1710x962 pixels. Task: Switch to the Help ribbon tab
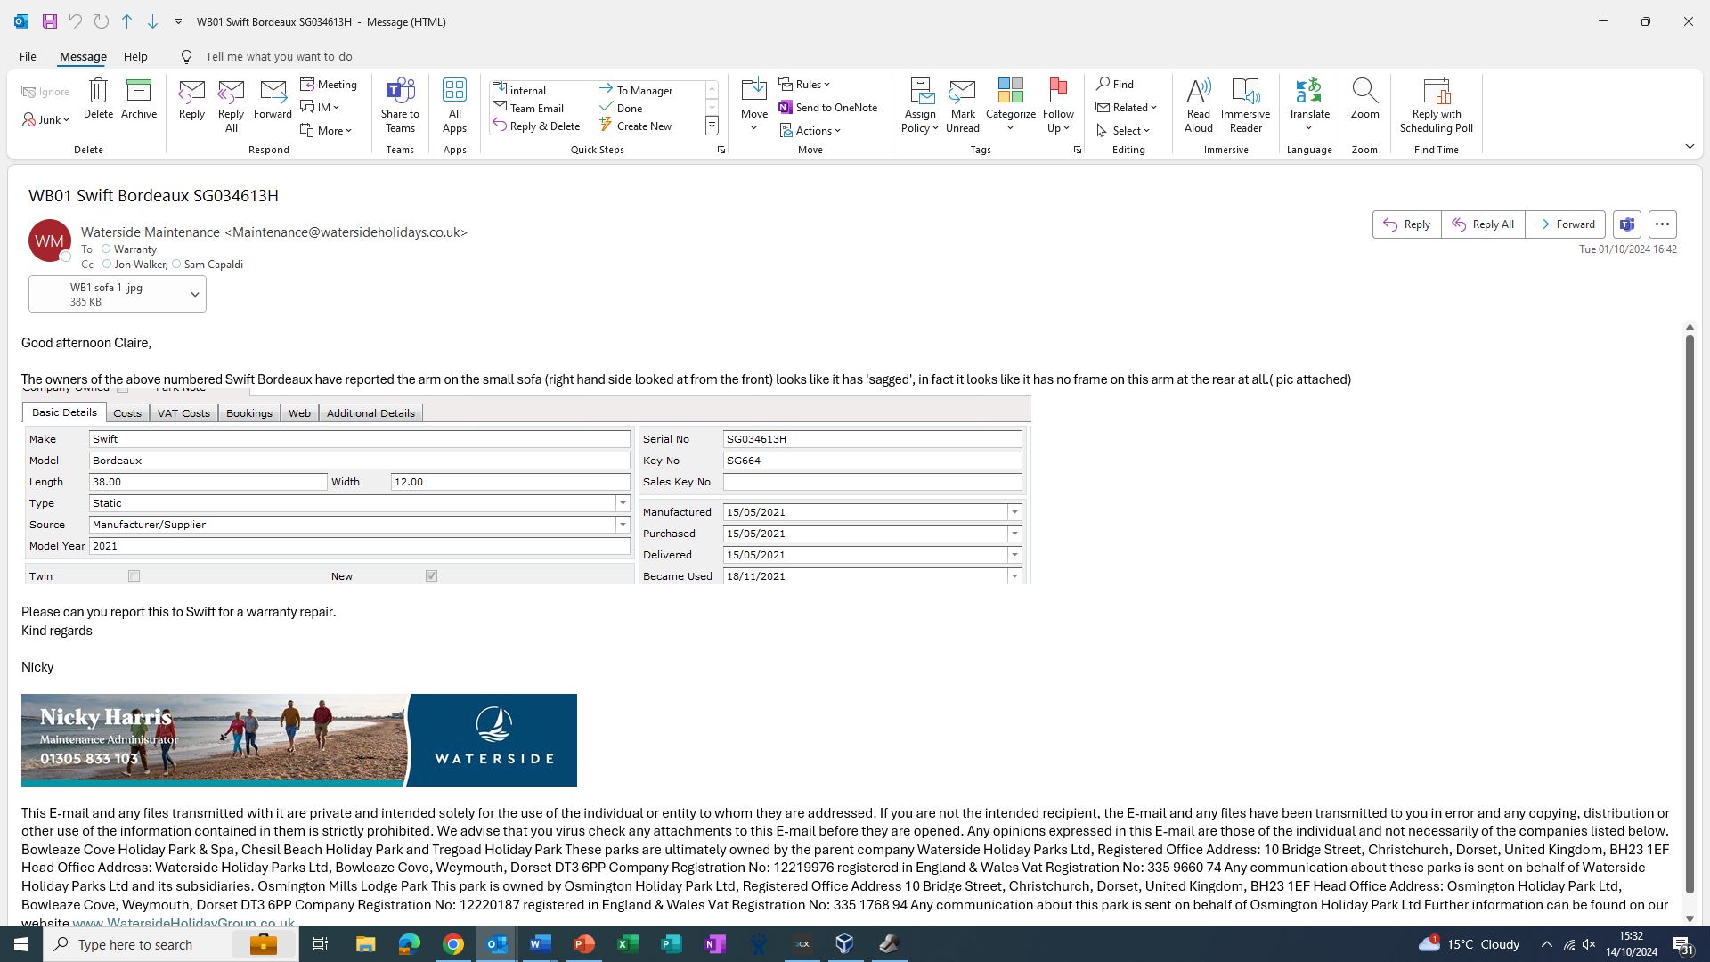coord(135,56)
